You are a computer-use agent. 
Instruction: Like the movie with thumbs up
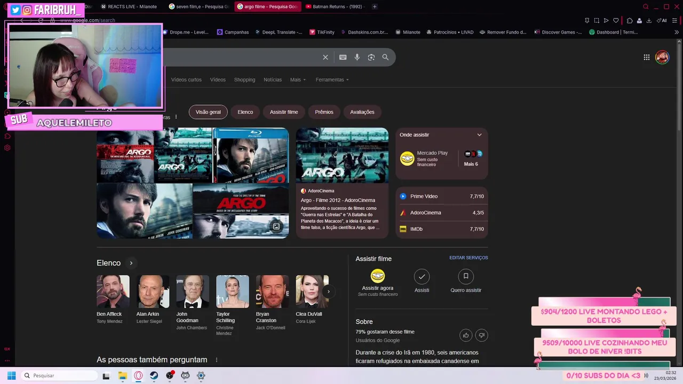coord(466,335)
